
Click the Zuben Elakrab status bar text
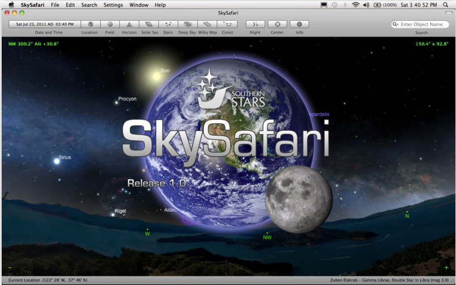(390, 280)
